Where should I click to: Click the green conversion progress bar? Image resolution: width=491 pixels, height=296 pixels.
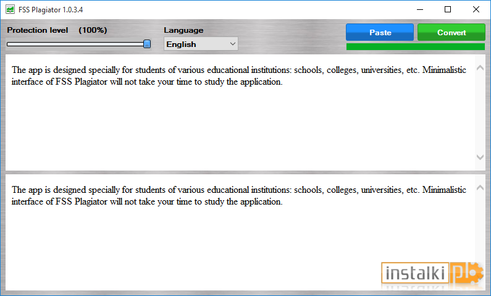pos(416,47)
